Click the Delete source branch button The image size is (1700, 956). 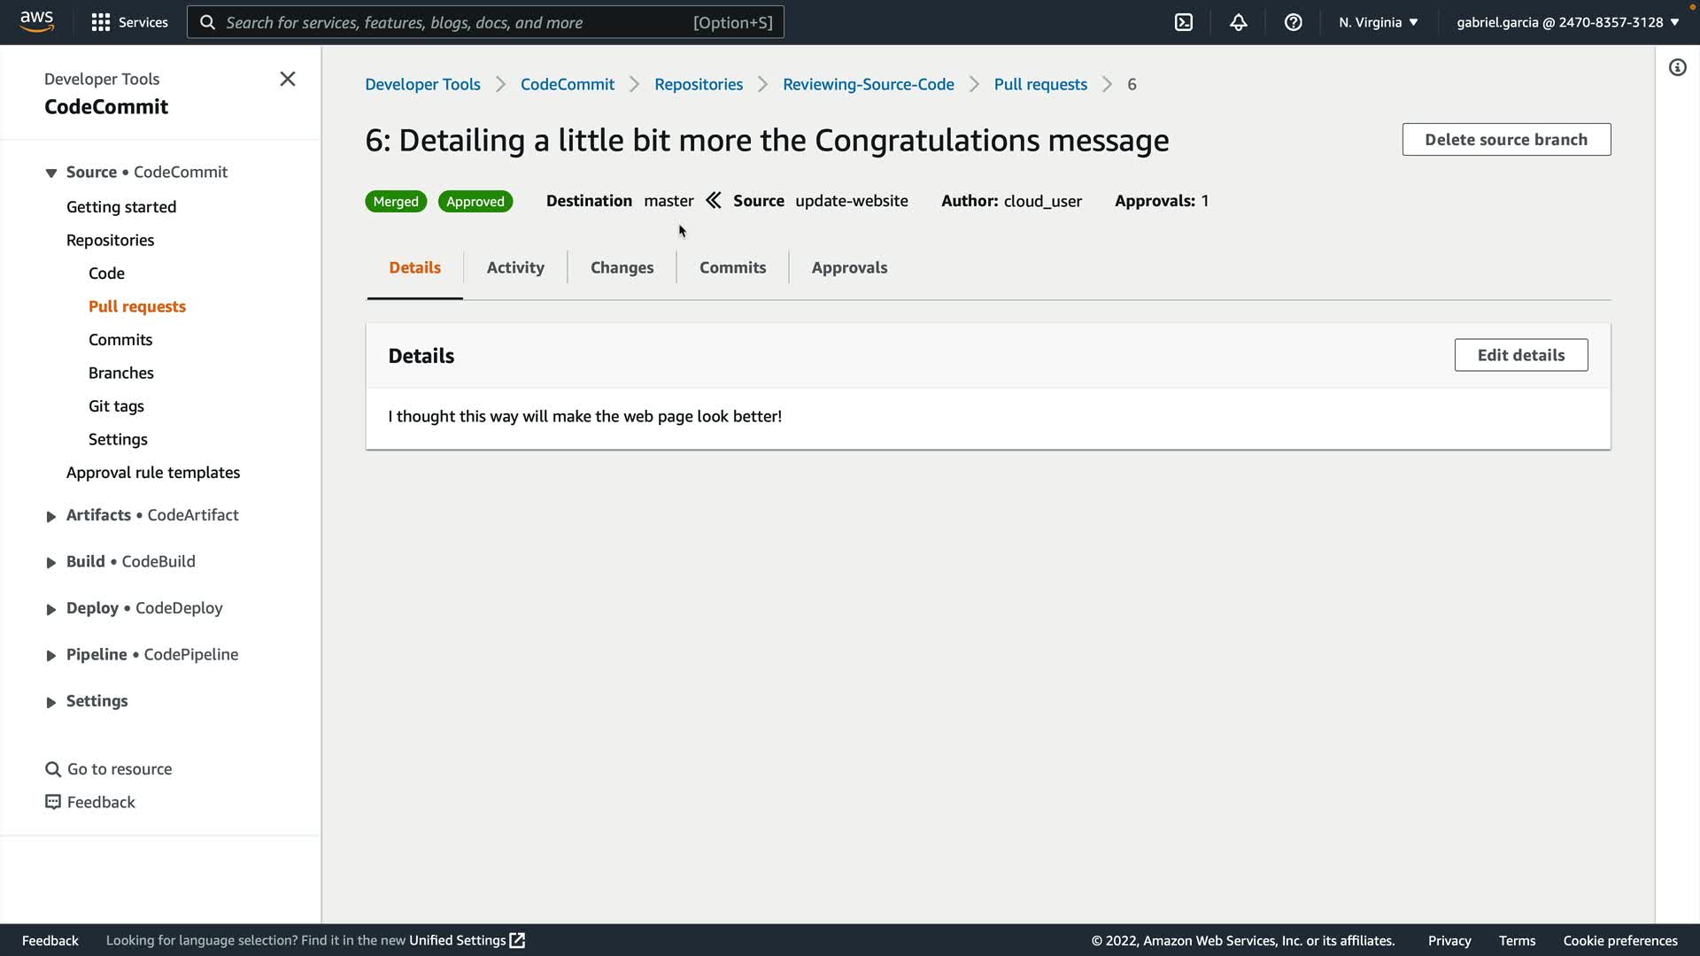1505,140
